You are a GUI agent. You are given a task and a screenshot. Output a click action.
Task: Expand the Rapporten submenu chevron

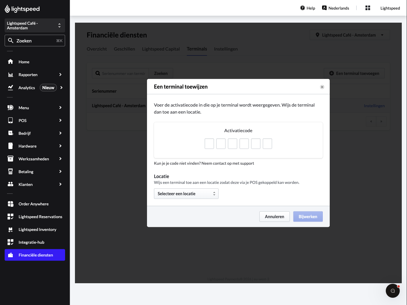click(60, 75)
